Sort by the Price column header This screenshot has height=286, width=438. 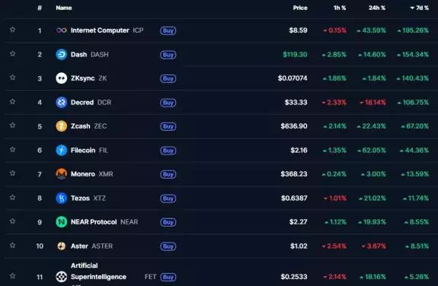(300, 8)
